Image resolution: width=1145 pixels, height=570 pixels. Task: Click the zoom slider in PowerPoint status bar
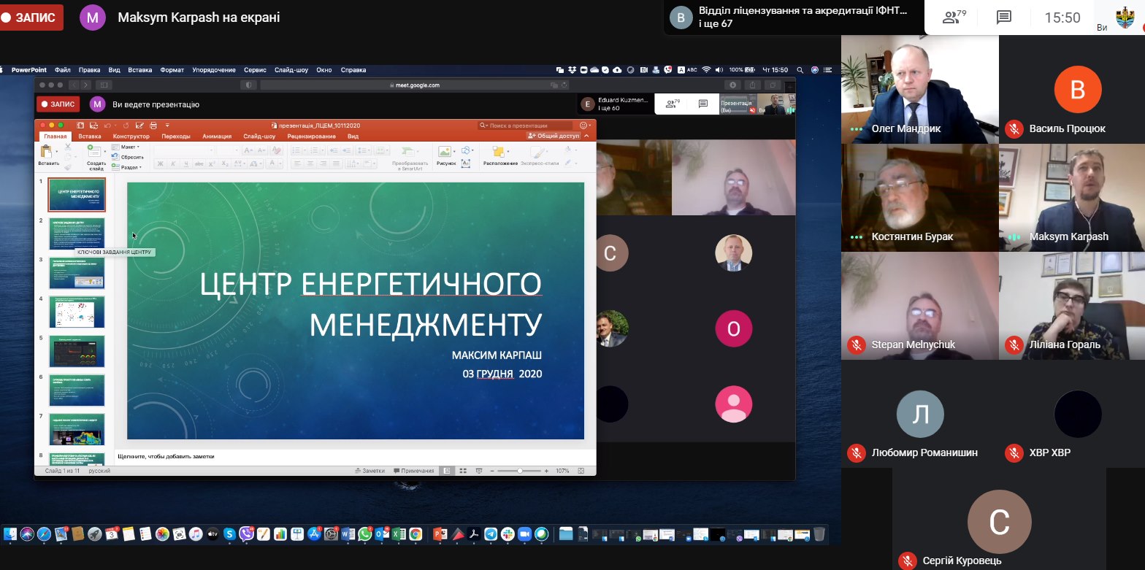pos(519,471)
